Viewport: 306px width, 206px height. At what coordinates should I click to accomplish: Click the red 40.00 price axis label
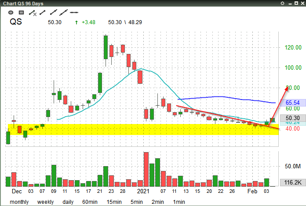pyautogui.click(x=292, y=128)
